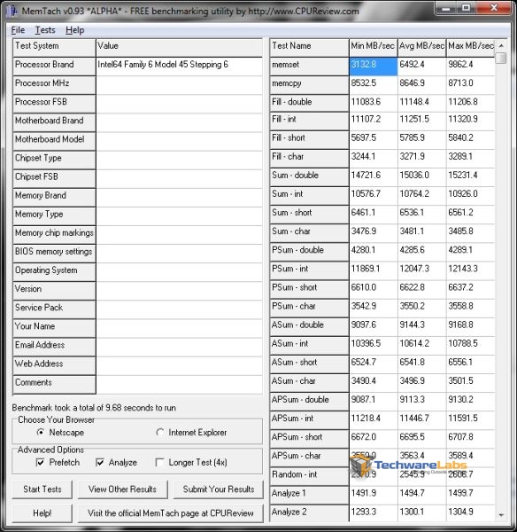Click the Help! button
This screenshot has width=517, height=532.
(x=42, y=513)
